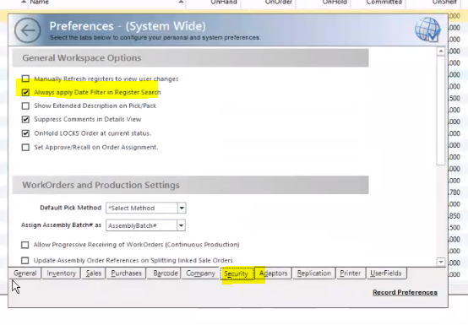Untick Always apply Date Filter in Register Search
Viewport: 468px width, 325px height.
[25, 92]
